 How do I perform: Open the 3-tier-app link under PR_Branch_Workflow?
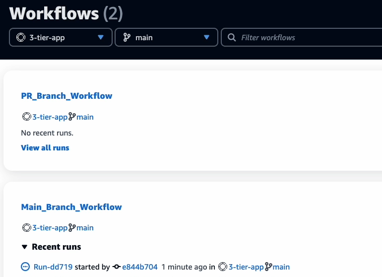[x=50, y=117]
